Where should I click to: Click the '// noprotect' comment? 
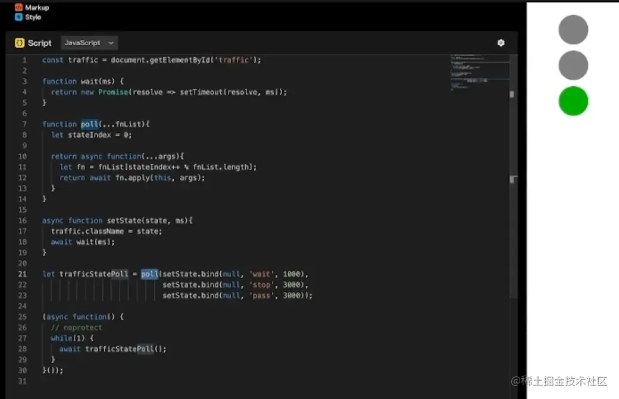(x=76, y=327)
